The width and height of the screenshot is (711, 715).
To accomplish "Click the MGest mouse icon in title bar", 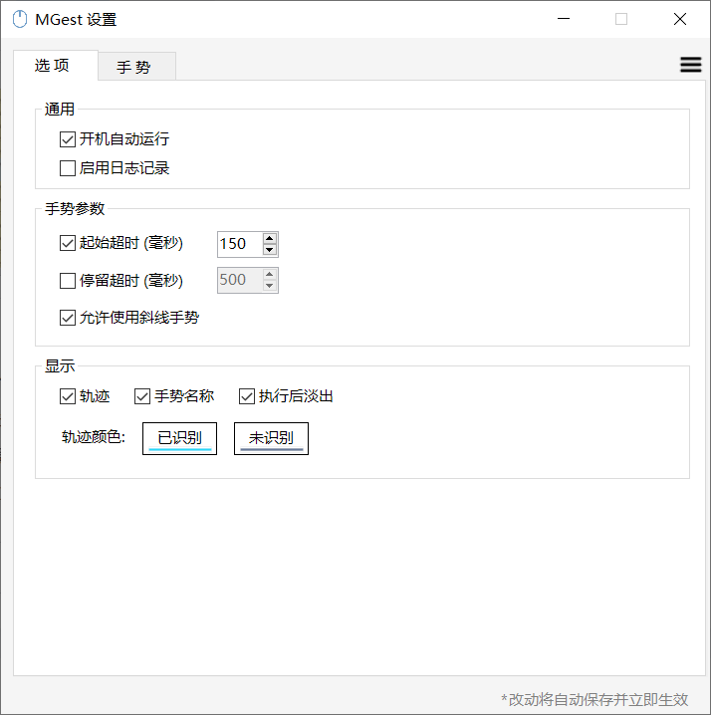I will (x=20, y=19).
